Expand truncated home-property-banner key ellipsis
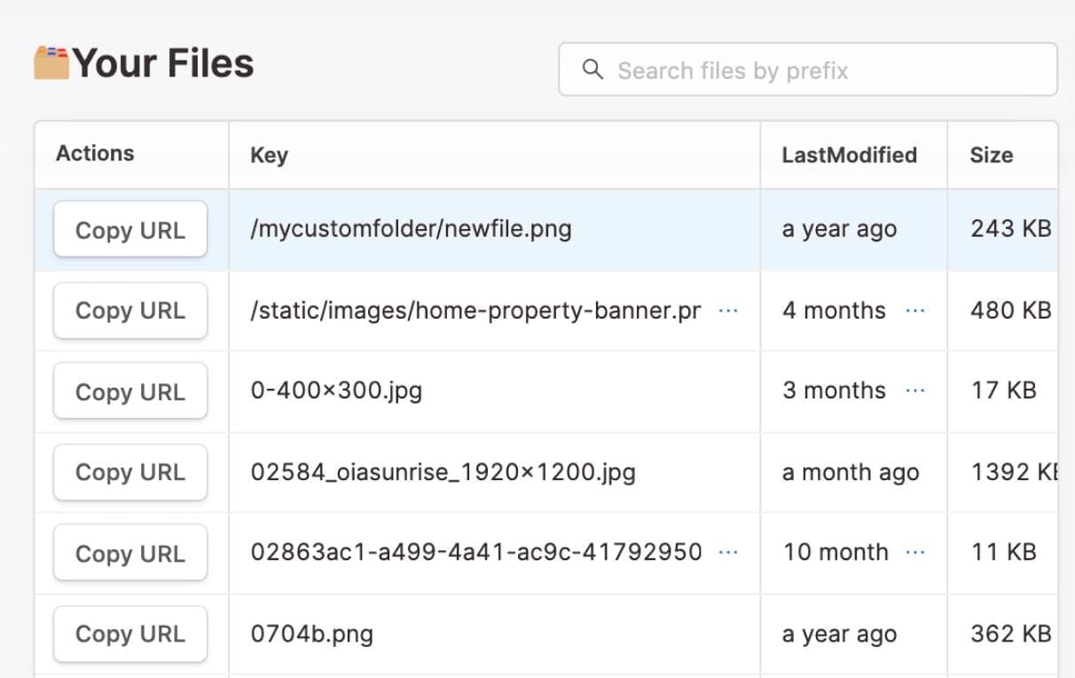Image resolution: width=1075 pixels, height=678 pixels. tap(728, 311)
